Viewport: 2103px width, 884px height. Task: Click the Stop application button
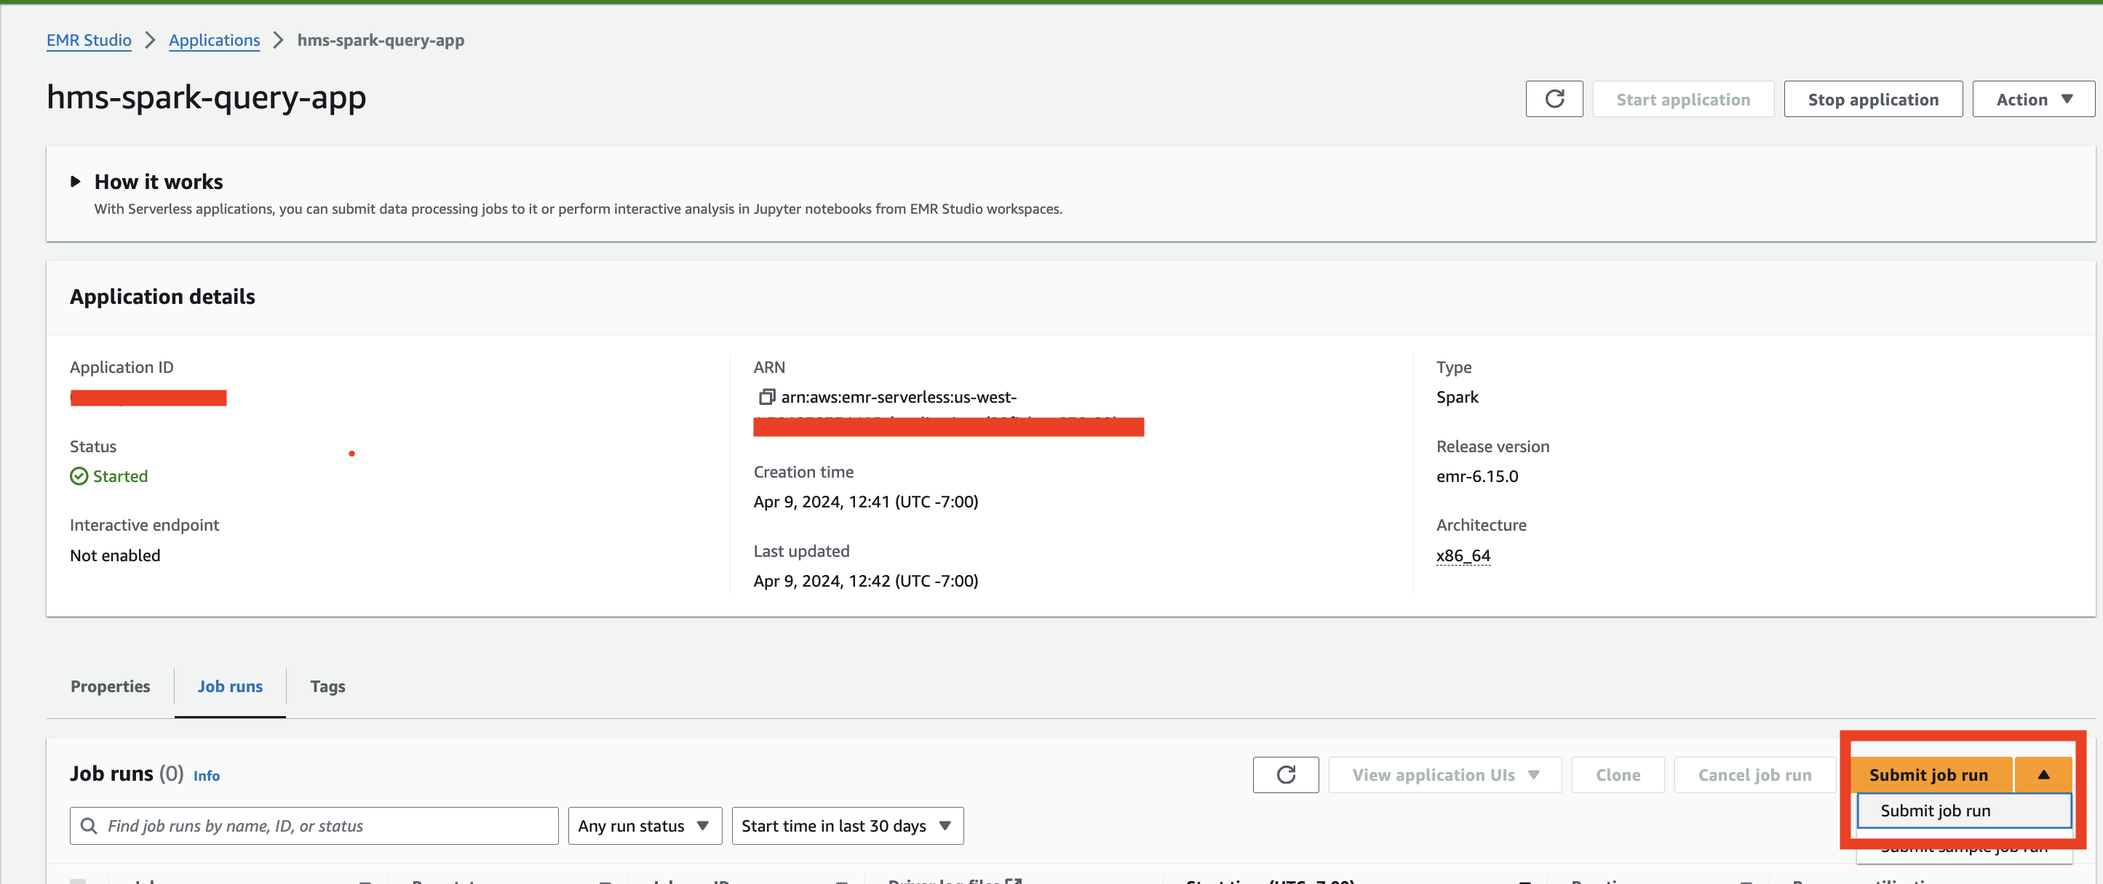[x=1873, y=99]
